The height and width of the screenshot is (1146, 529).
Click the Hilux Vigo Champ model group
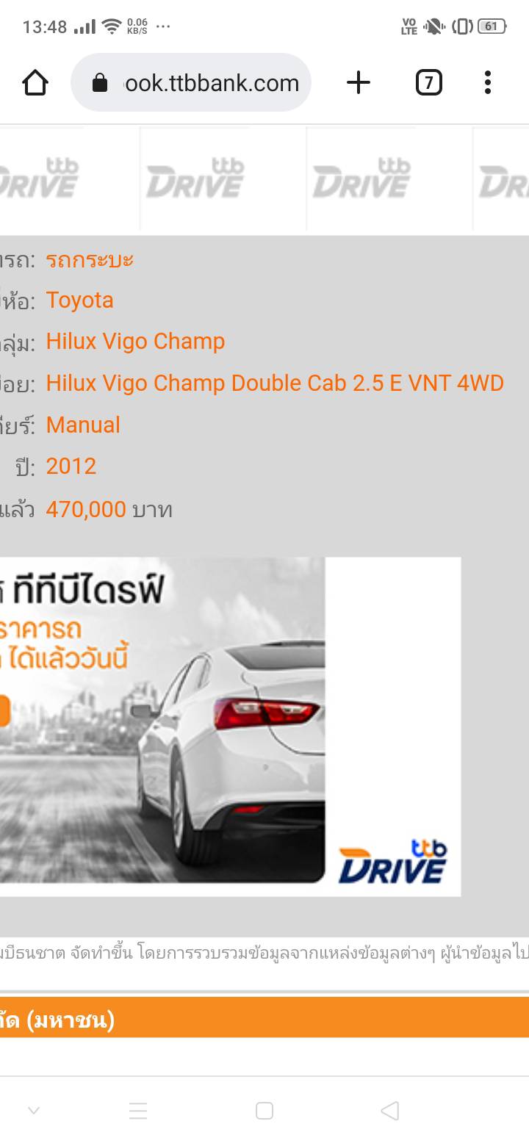click(x=135, y=342)
